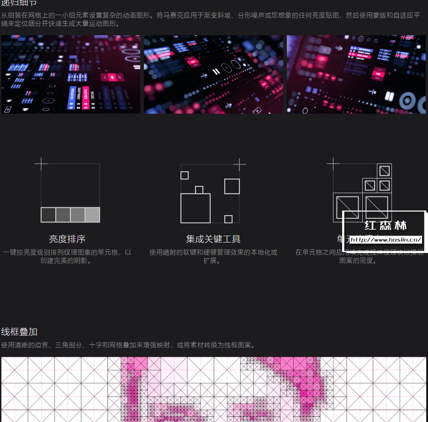The height and width of the screenshot is (422, 428).
Task: Click the text '使用清晰的边界、三角剖分'
Action: click(41, 345)
